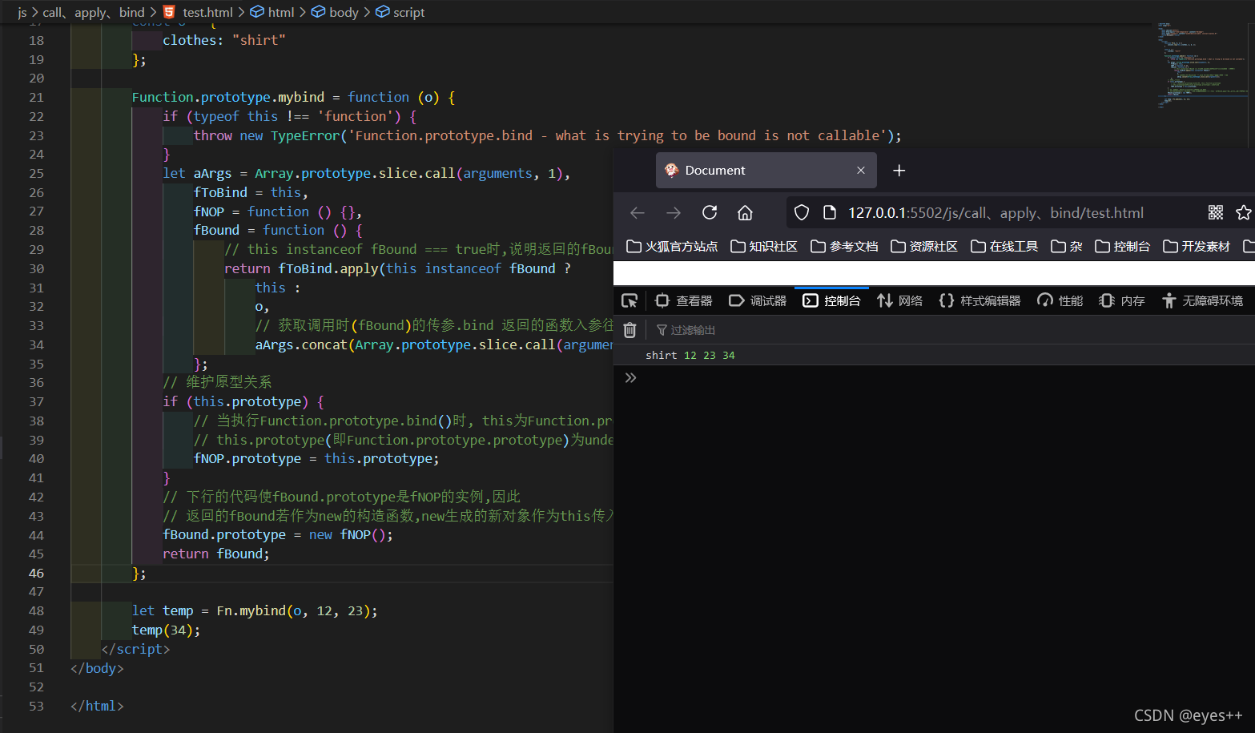
Task: Click the console input prompt chevrons
Action: click(x=631, y=377)
